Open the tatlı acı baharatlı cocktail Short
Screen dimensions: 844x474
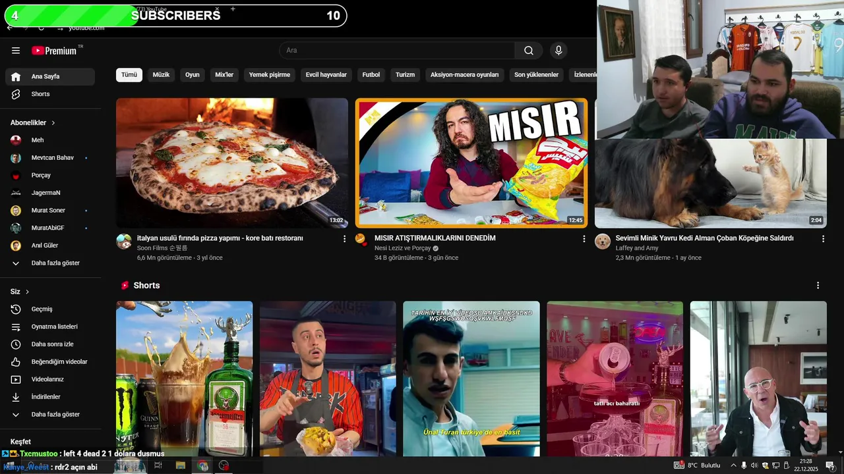pos(615,379)
